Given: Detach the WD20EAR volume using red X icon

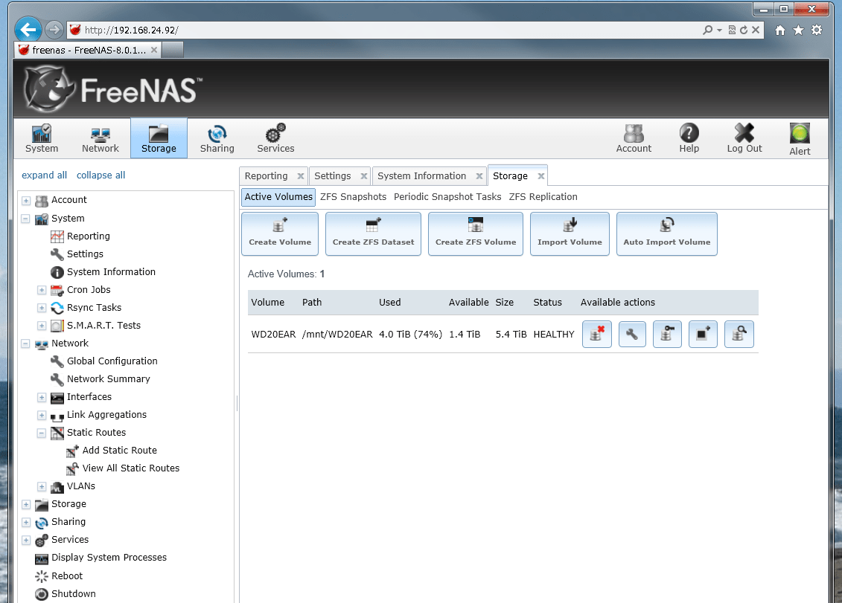Looking at the screenshot, I should point(596,334).
